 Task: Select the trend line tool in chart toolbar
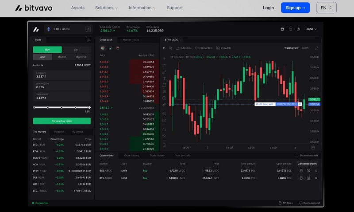164,65
